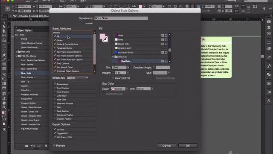Toggle the Fill attribute checkbox
This screenshot has height=154, width=273.
[x=55, y=36]
